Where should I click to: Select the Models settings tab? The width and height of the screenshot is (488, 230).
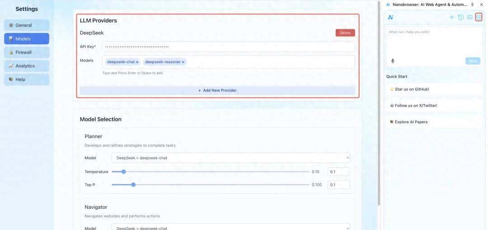coord(27,39)
